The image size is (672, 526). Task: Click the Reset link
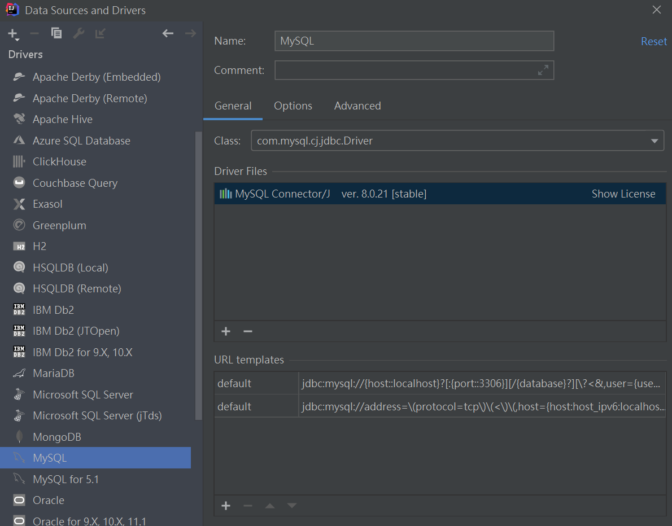click(653, 41)
